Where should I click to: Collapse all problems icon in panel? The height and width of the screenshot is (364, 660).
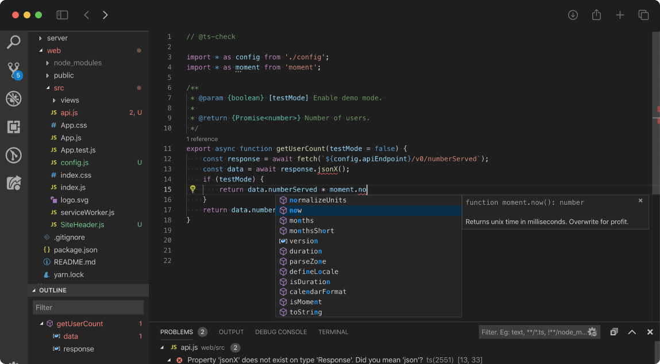pyautogui.click(x=614, y=332)
